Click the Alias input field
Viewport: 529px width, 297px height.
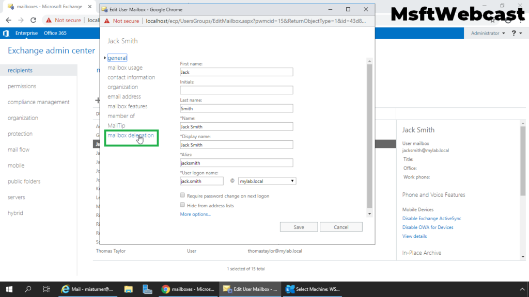[x=236, y=163]
